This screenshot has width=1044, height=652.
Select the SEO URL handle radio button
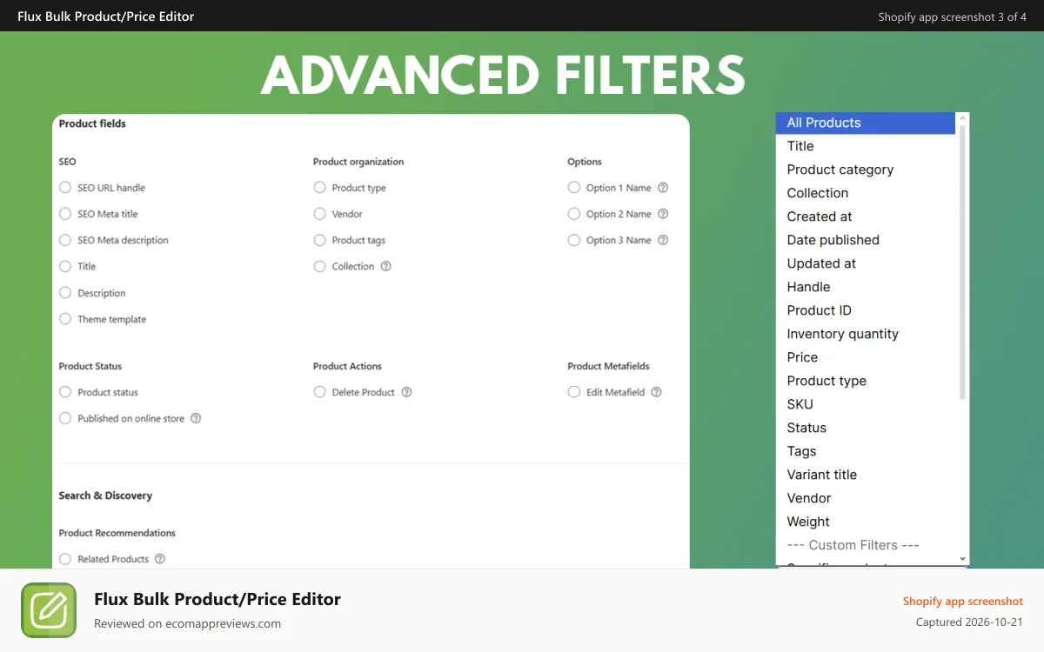coord(65,188)
